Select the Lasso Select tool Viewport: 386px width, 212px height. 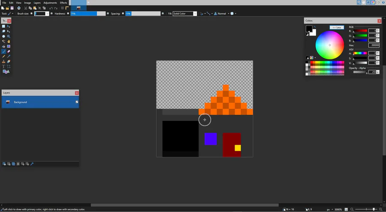(3, 31)
